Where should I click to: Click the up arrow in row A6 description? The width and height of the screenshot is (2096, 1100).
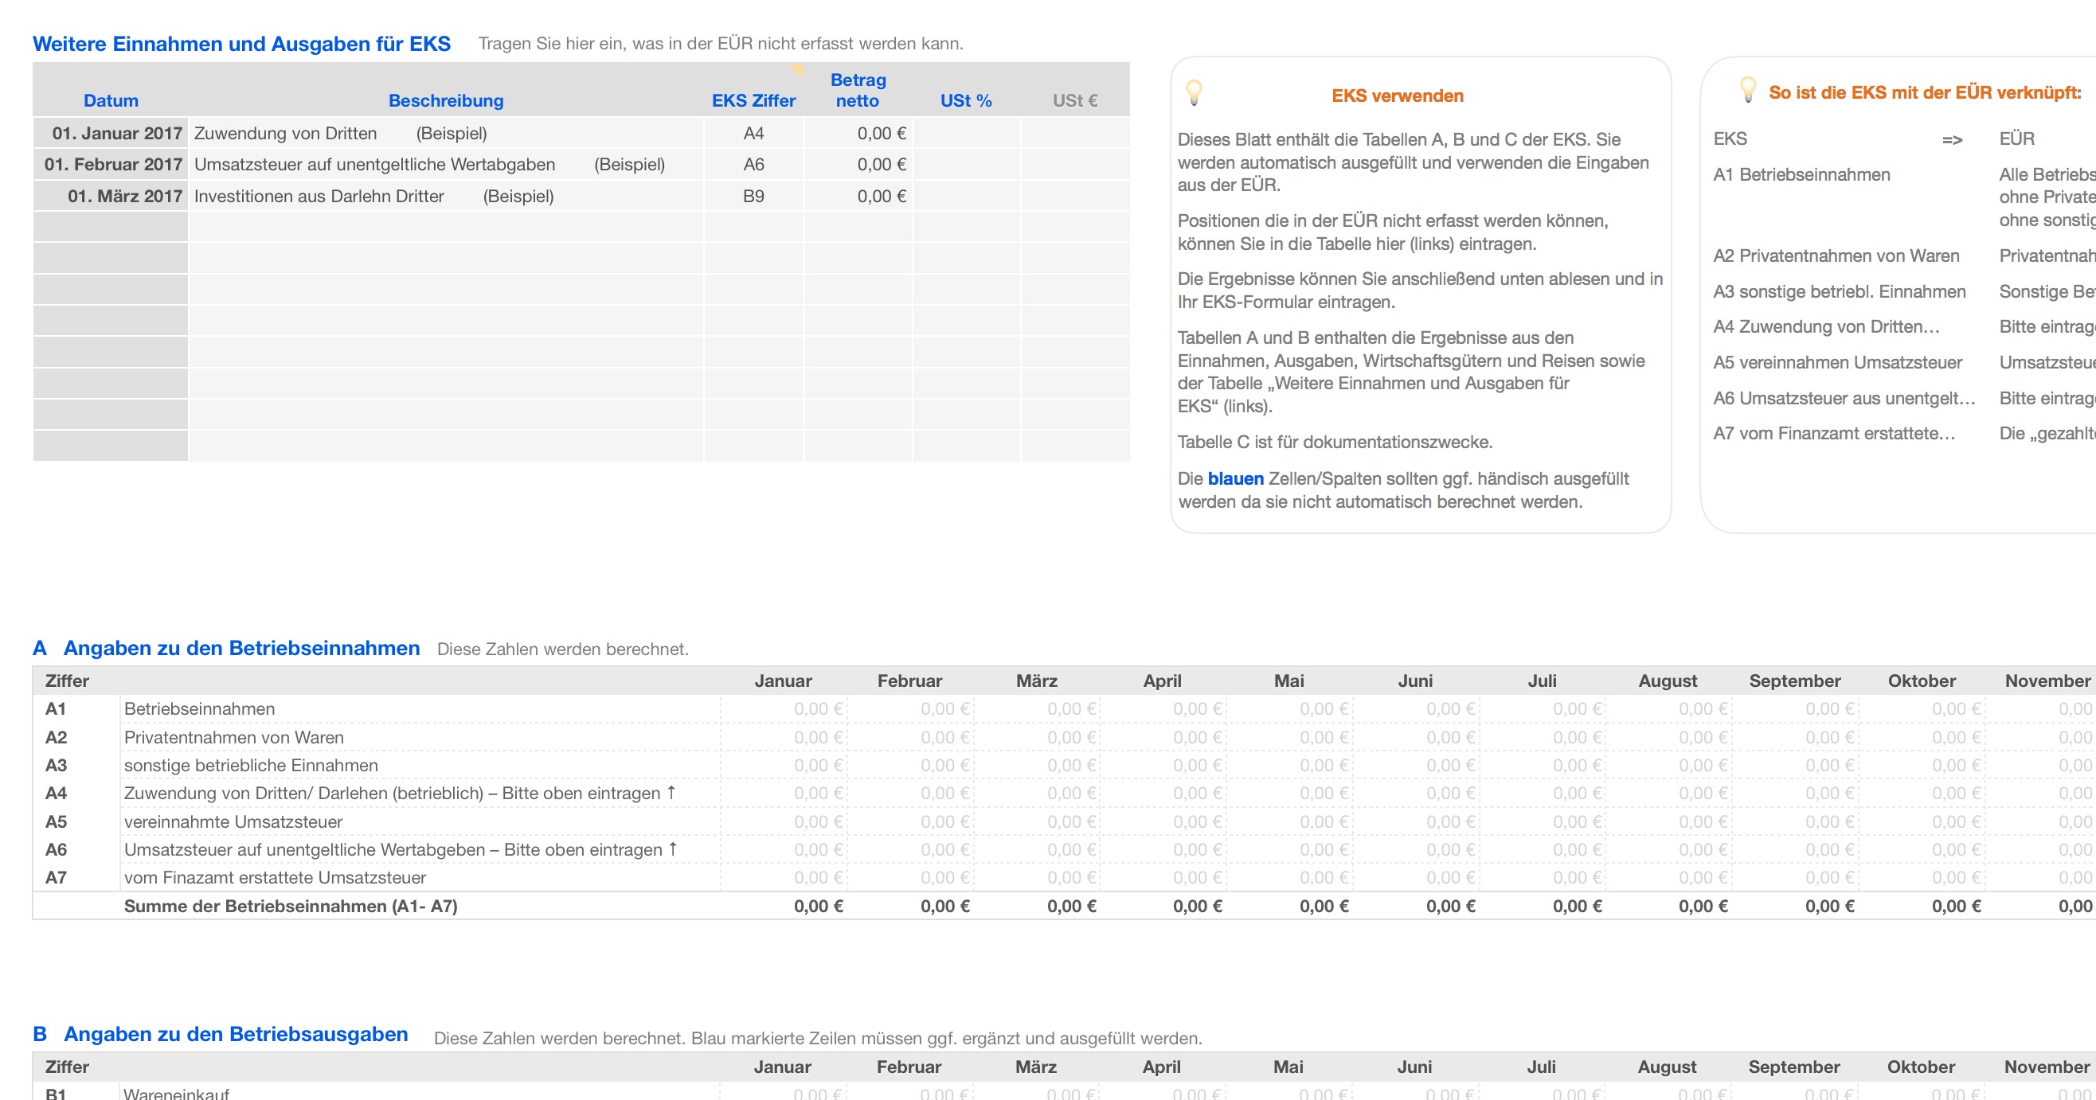pyautogui.click(x=673, y=848)
